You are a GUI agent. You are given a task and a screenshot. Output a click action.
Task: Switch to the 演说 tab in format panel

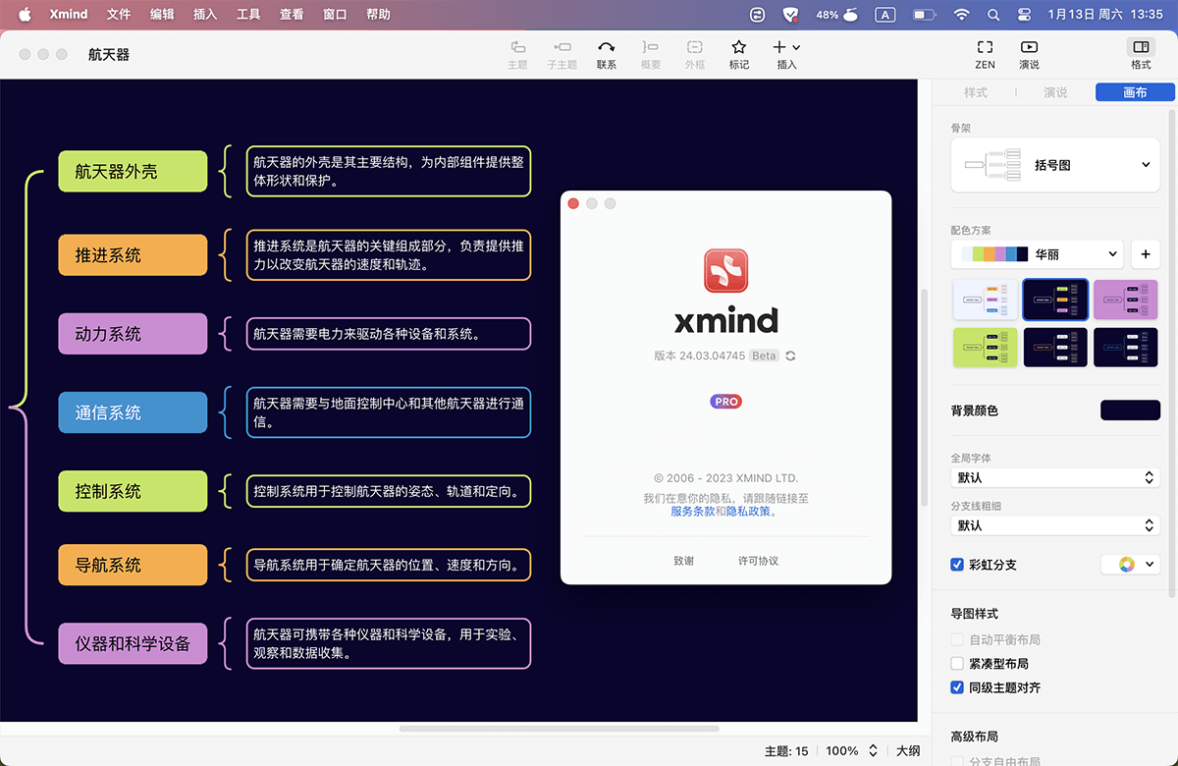click(x=1055, y=92)
